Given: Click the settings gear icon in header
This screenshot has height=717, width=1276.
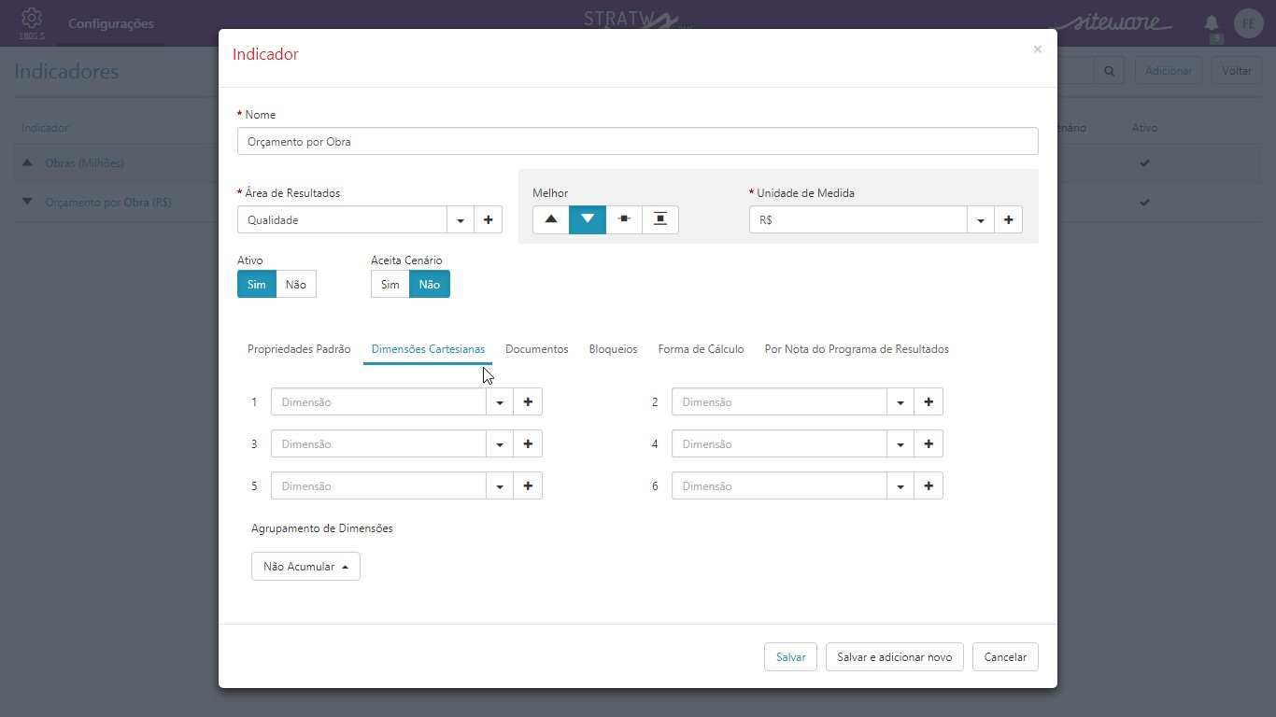Looking at the screenshot, I should [x=31, y=18].
